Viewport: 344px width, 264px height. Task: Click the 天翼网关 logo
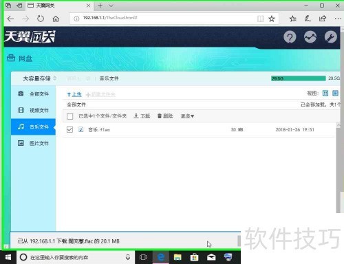(x=30, y=36)
